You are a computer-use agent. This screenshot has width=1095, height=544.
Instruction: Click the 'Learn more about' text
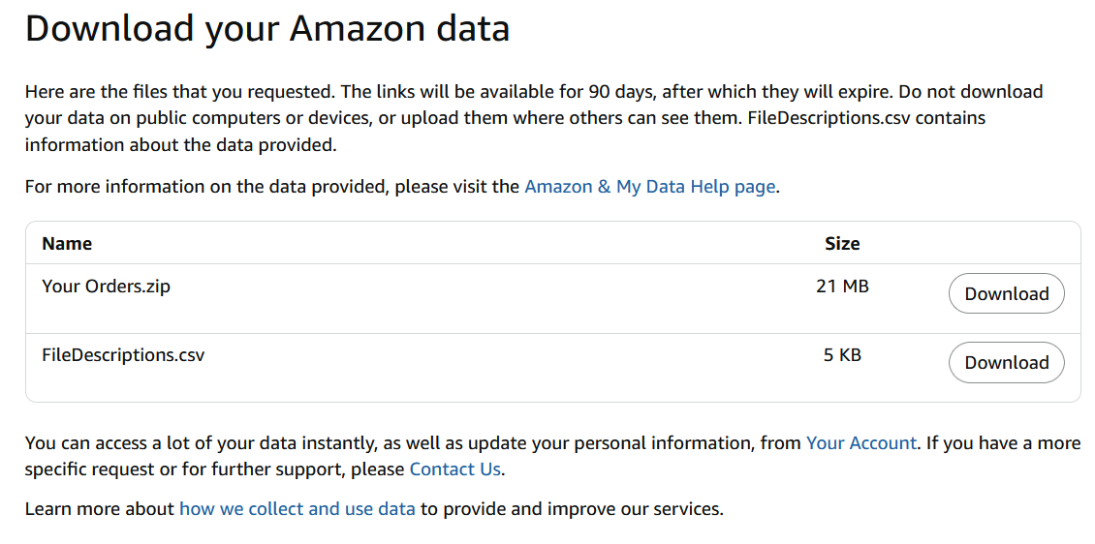click(x=100, y=509)
